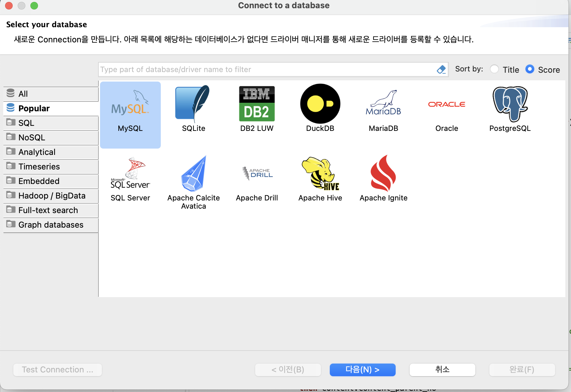Select DuckDB from the database list
The width and height of the screenshot is (571, 392).
(x=320, y=108)
